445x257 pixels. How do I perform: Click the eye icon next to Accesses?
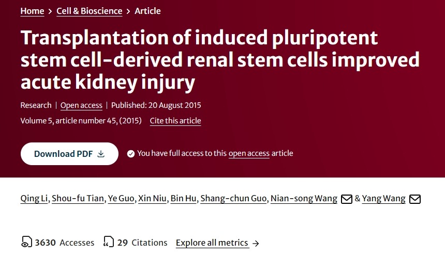pyautogui.click(x=26, y=242)
